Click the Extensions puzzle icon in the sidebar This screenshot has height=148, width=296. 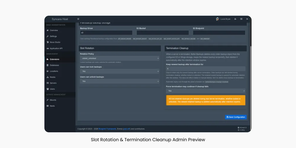click(48, 59)
